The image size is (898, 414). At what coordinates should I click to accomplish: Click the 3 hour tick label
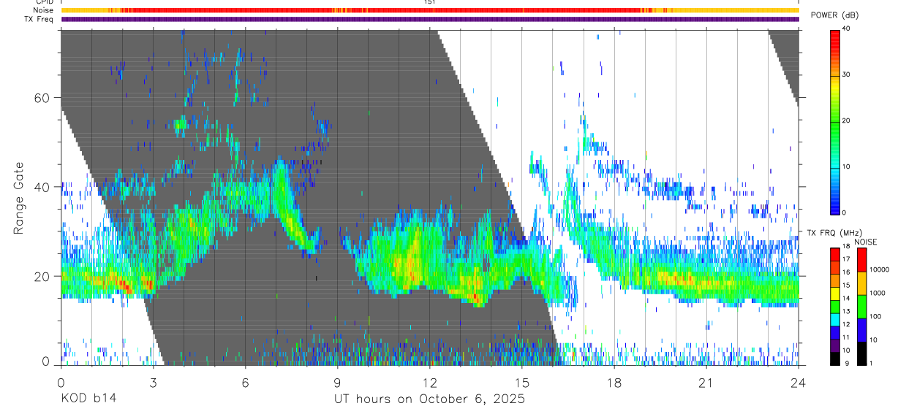click(153, 383)
